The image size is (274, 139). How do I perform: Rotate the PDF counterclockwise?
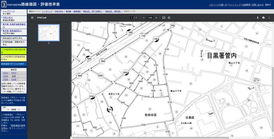point(169,17)
